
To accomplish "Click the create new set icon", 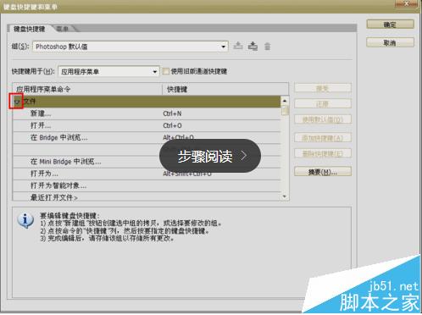I will pos(253,46).
